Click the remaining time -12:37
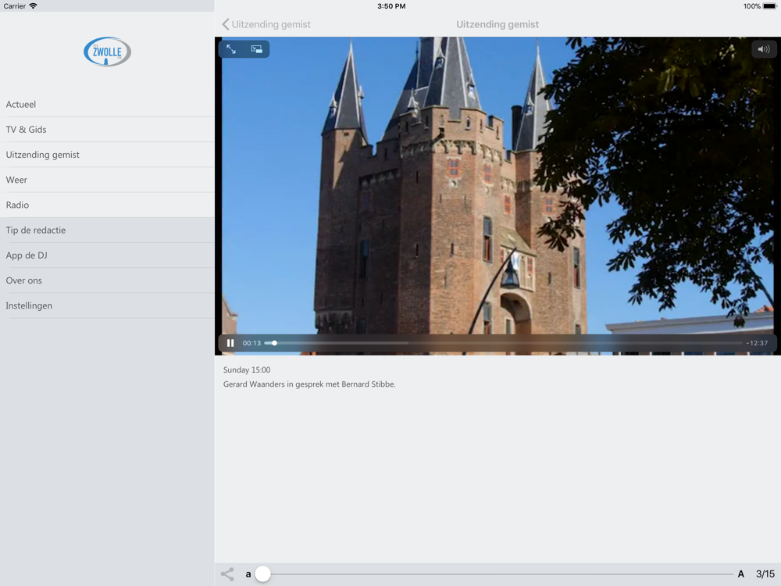Screen dimensions: 781x586 pos(757,343)
